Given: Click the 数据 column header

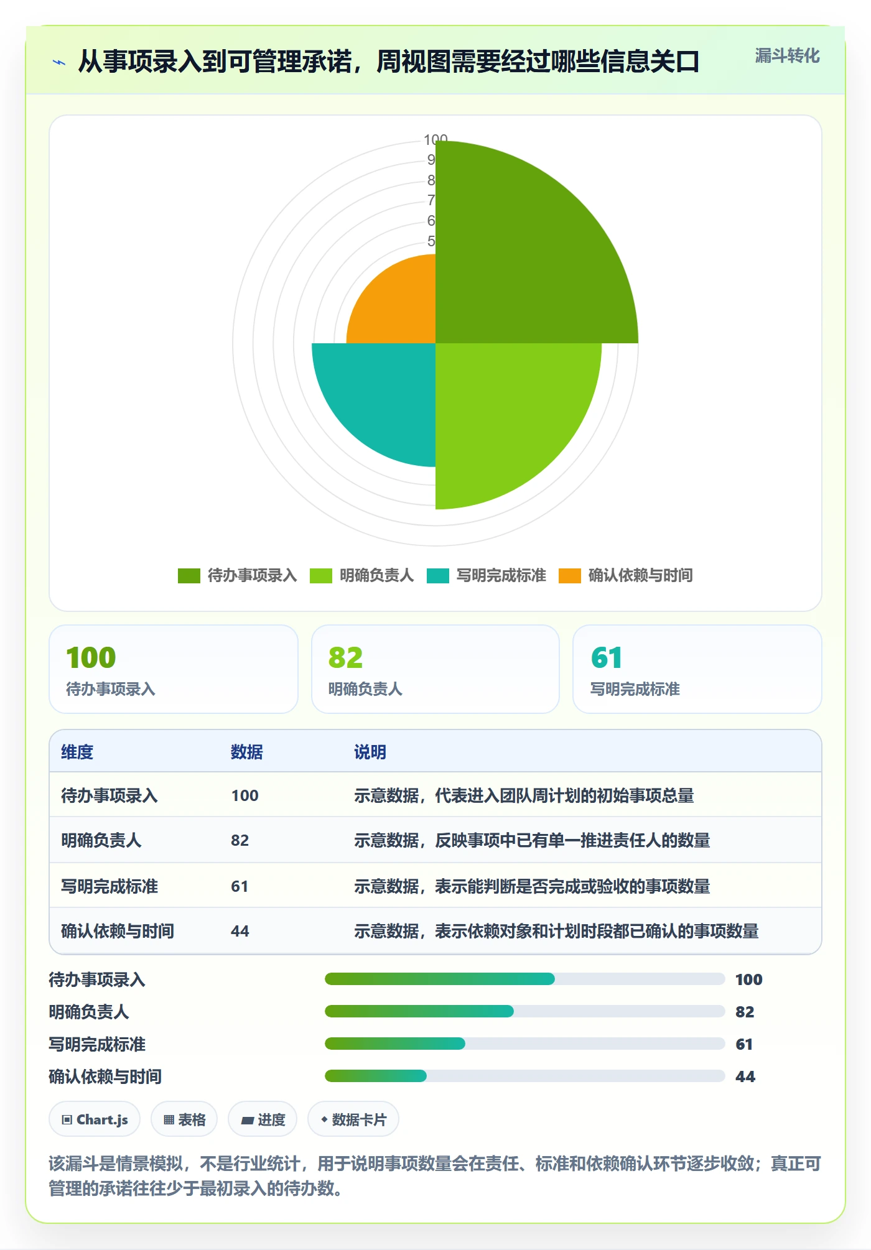Looking at the screenshot, I should point(246,752).
